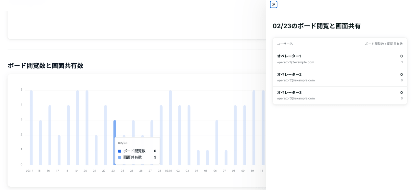412x190 pixels.
Task: Click ボード閲覧数 / 画面共有数 column header
Action: pos(384,44)
